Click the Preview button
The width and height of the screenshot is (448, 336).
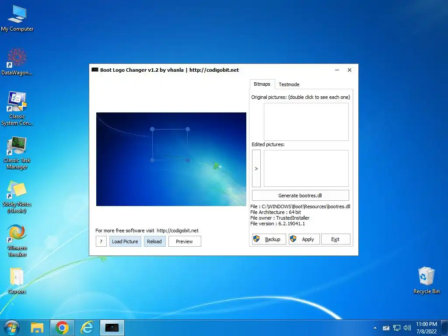coord(185,241)
